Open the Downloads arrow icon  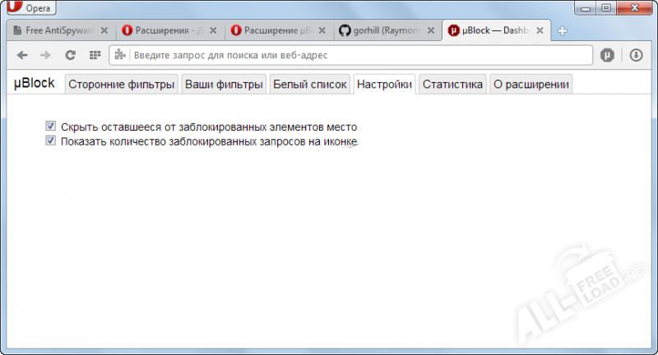coord(636,55)
